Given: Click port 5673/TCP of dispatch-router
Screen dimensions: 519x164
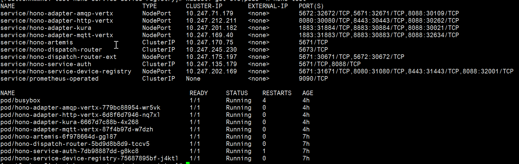Looking at the screenshot, I should (313, 50).
